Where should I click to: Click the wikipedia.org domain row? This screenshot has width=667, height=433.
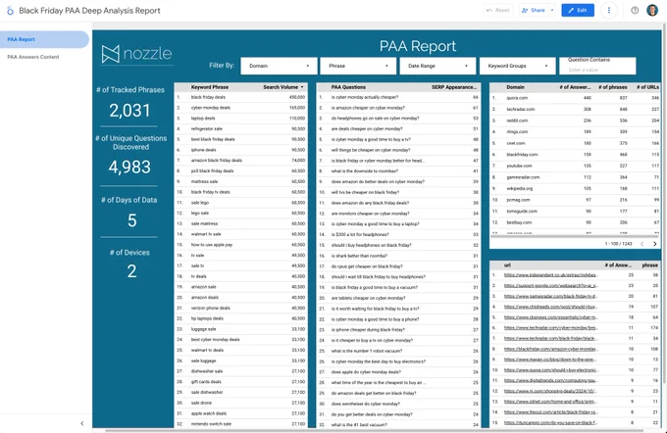(575, 188)
